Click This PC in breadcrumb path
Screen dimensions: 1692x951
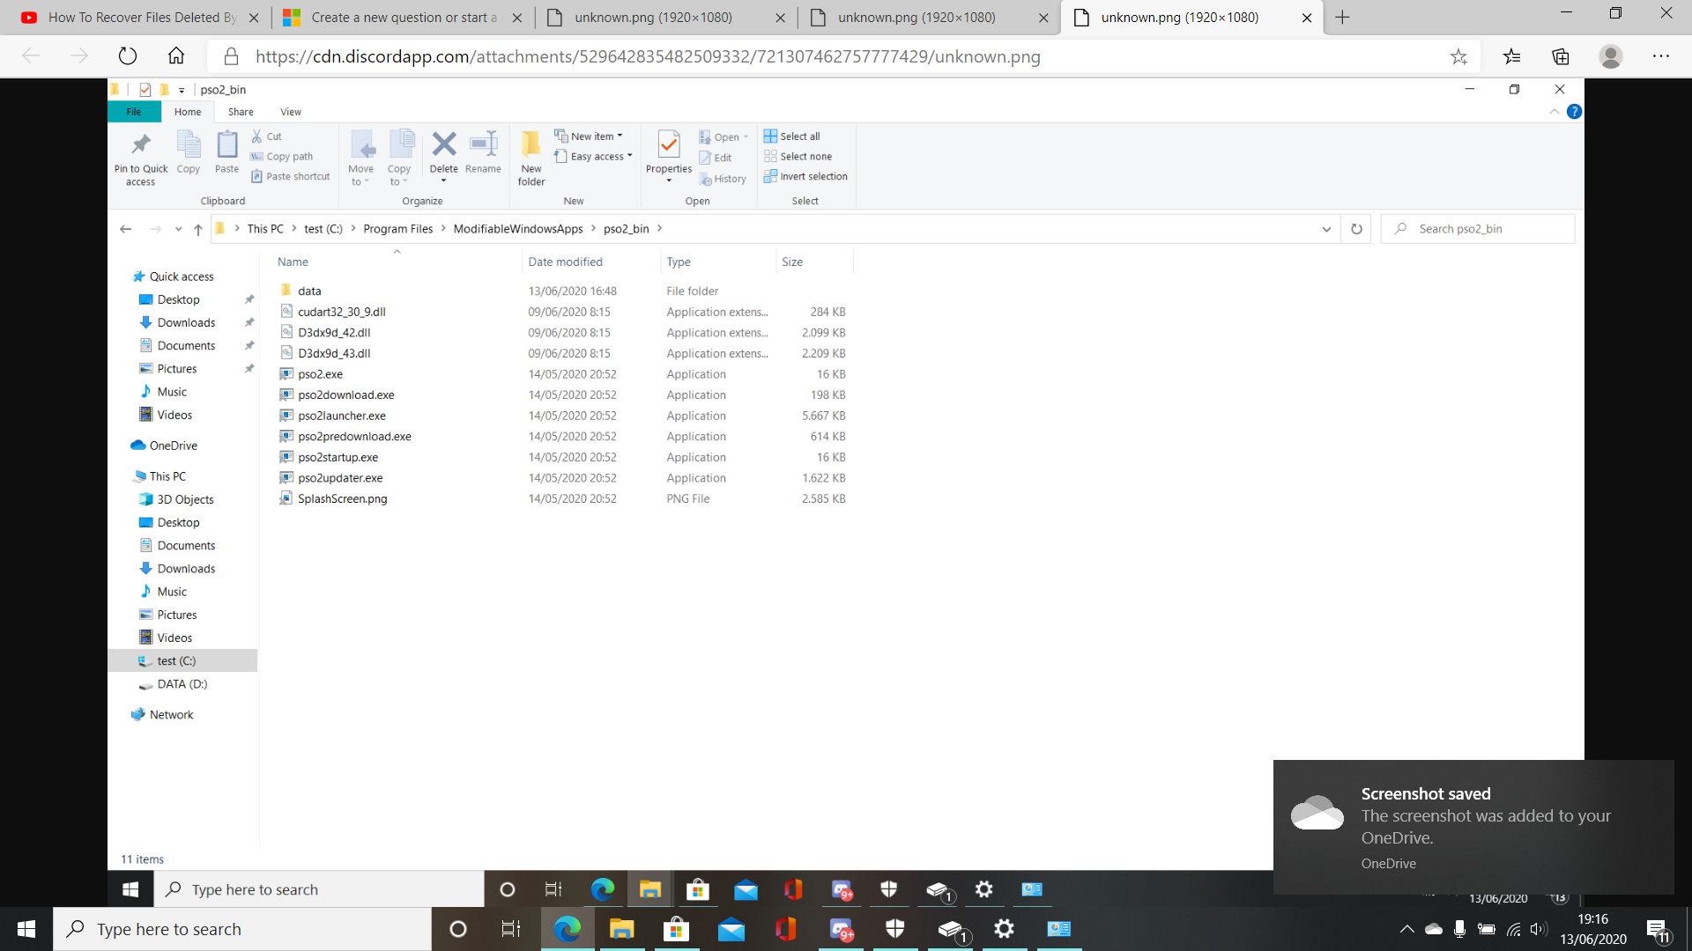pos(265,229)
